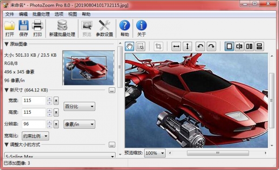Click the original image navigator thumbnail
279x170 pixels.
[89, 68]
